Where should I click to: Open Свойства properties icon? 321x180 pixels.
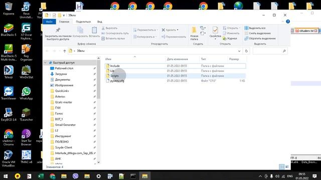pyautogui.click(x=215, y=32)
